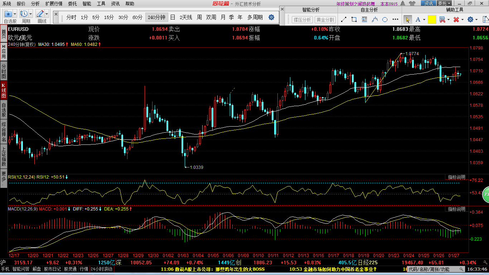Open MACD 指标说明 link

pos(457,209)
